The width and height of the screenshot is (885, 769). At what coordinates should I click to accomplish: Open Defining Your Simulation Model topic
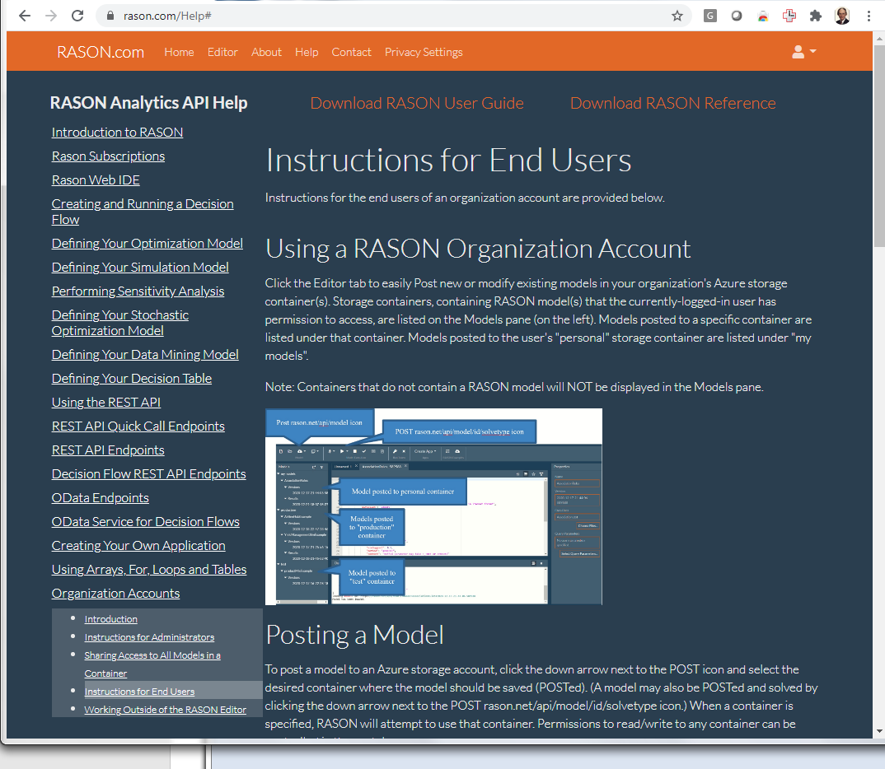[x=140, y=268]
